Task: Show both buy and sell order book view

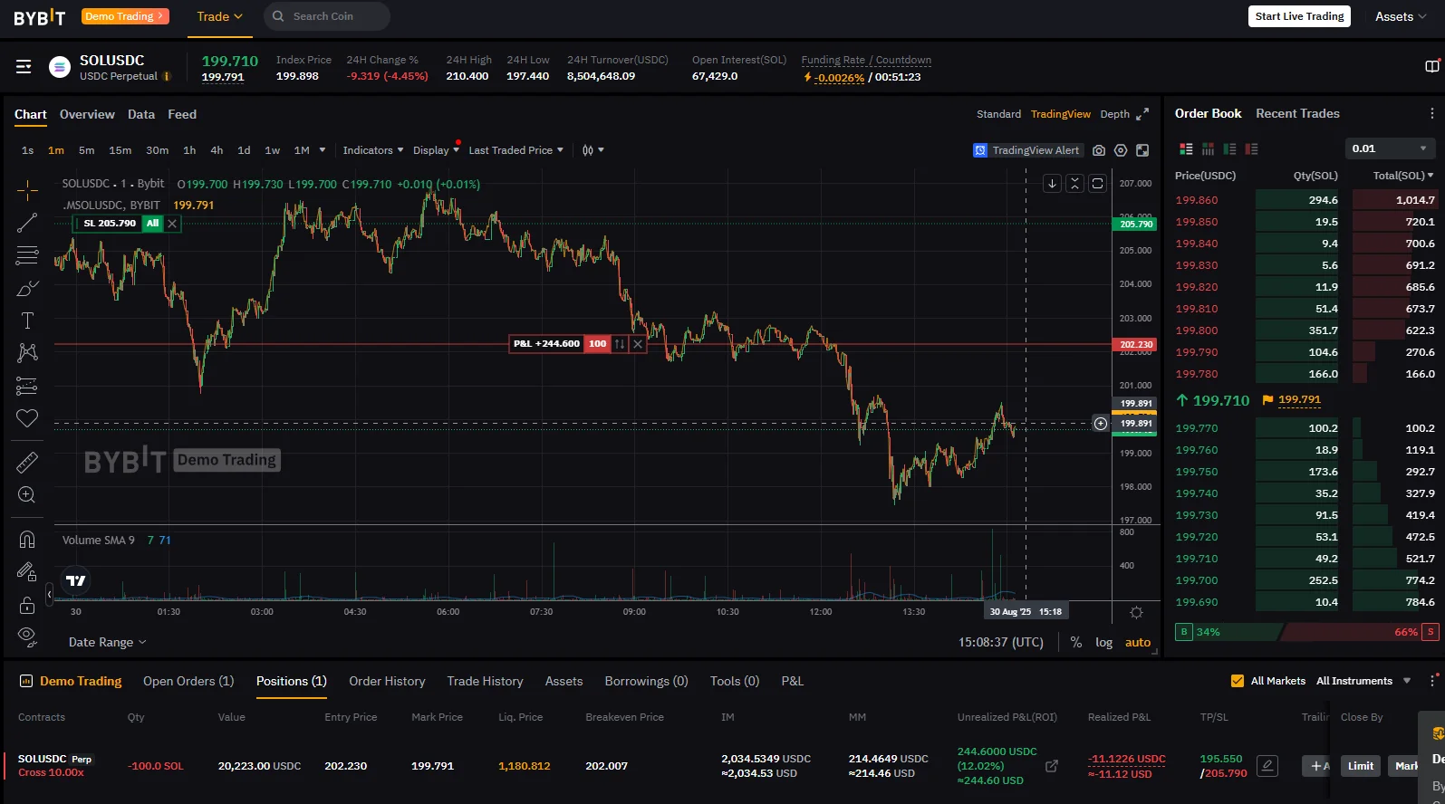Action: point(1186,148)
